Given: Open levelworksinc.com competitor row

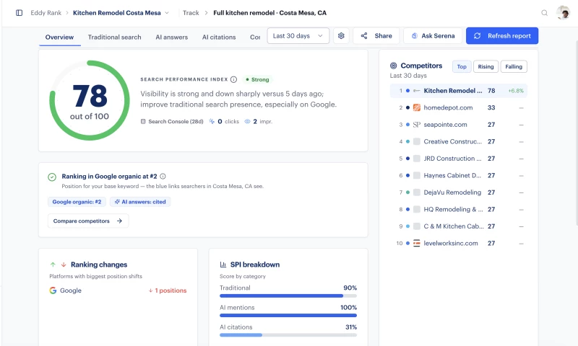Looking at the screenshot, I should click(x=459, y=243).
